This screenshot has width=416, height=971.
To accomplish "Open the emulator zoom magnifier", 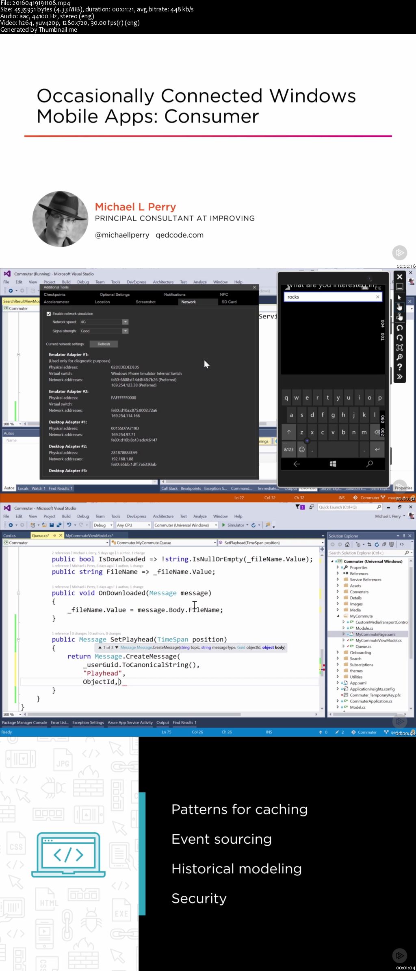I will 399,357.
